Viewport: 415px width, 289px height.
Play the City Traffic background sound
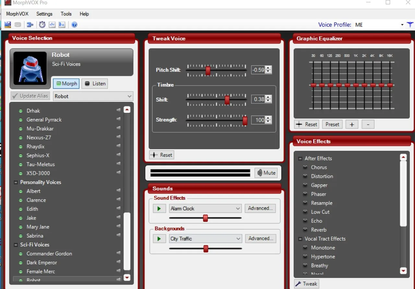coord(159,239)
